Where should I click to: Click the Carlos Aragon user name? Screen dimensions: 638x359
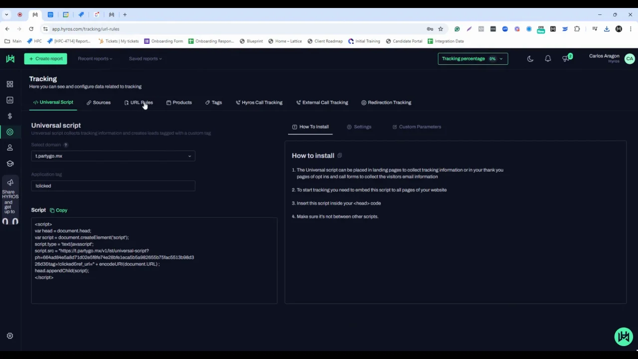pyautogui.click(x=604, y=56)
